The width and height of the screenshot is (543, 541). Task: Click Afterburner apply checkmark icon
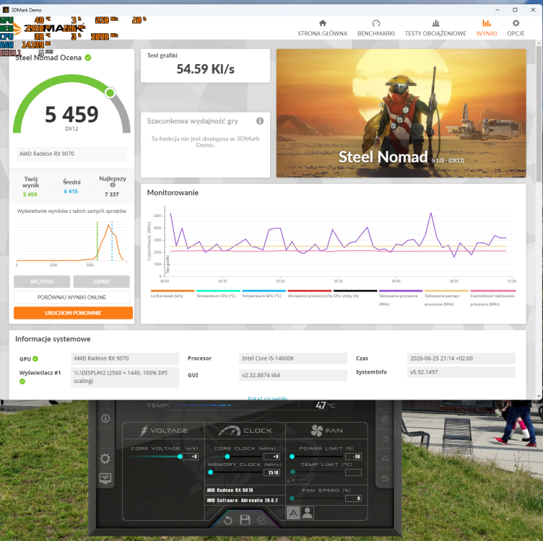point(261,520)
